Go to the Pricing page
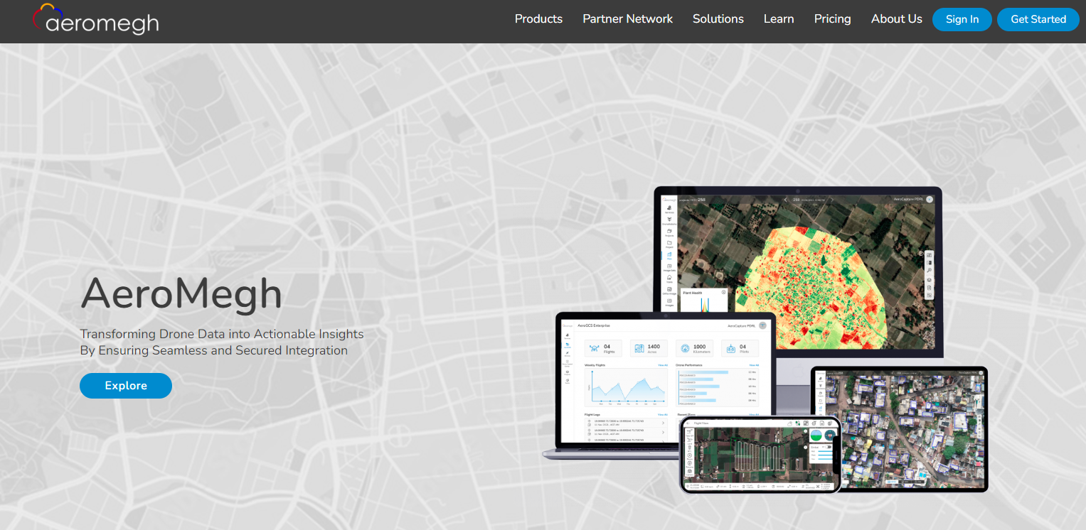Viewport: 1086px width, 530px height. (x=832, y=19)
